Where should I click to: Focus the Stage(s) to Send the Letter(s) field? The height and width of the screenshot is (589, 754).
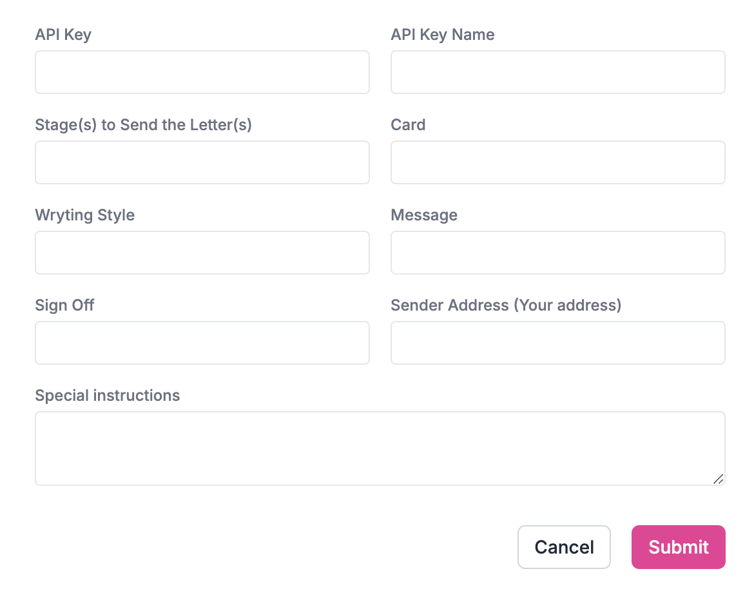click(202, 162)
